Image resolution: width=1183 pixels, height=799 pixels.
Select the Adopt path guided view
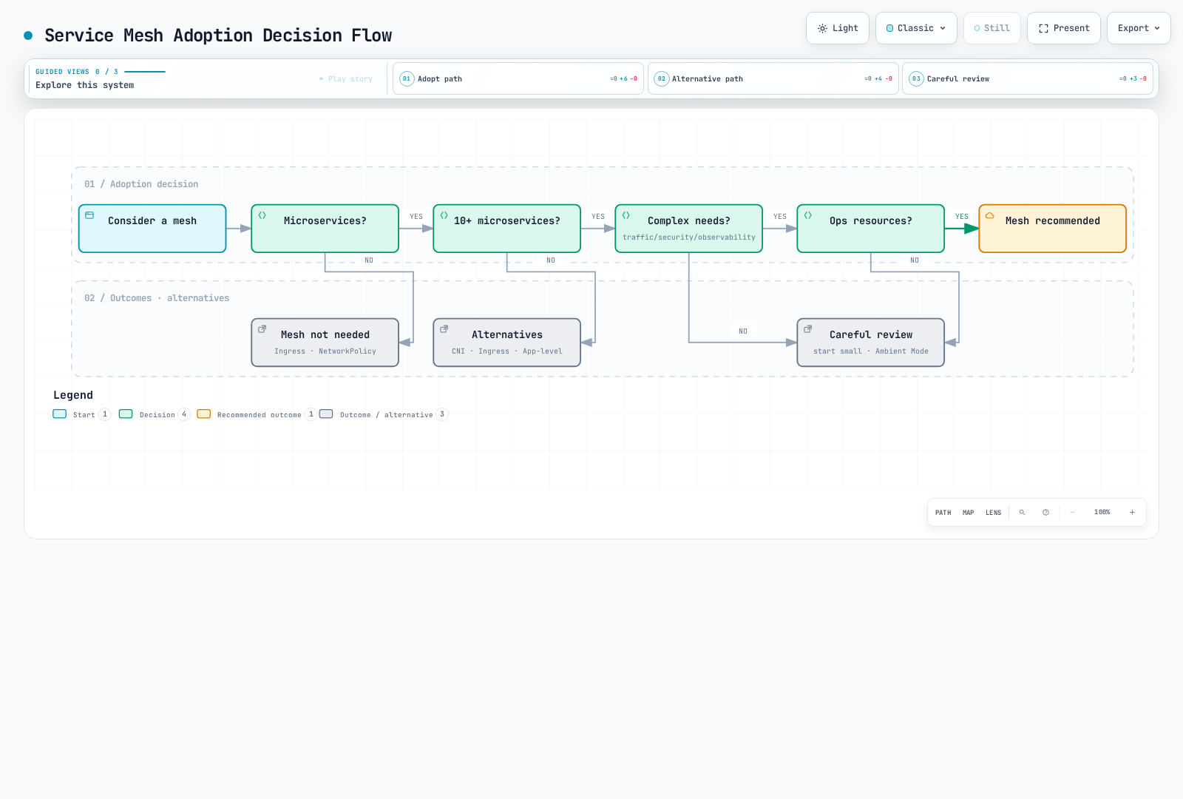point(518,78)
